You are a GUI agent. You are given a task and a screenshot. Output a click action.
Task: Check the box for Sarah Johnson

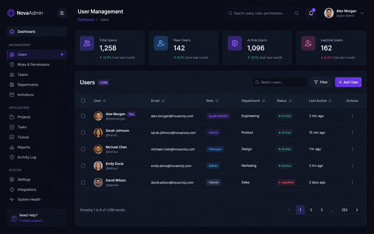[x=83, y=133]
